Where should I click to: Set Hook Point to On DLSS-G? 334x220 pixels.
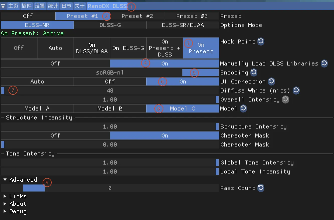pos(128,48)
